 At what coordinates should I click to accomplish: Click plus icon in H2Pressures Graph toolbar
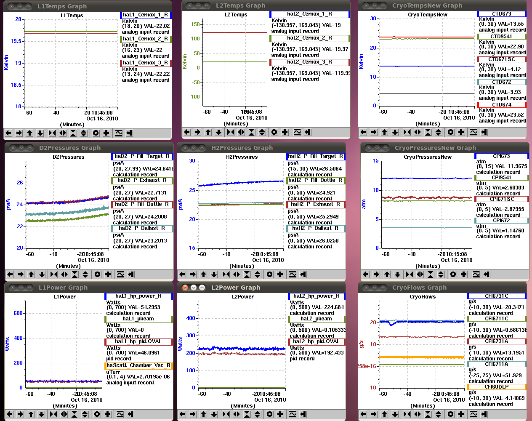pos(280,274)
